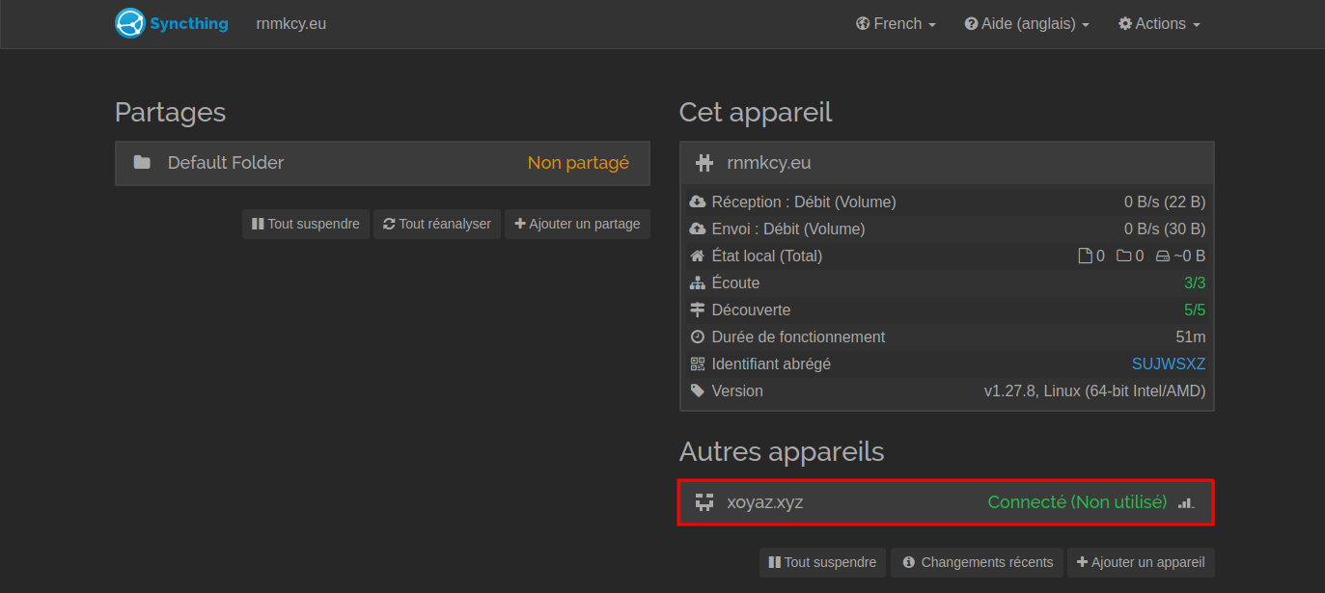Screen dimensions: 1325x593
Task: Open Changements récents
Action: (977, 562)
